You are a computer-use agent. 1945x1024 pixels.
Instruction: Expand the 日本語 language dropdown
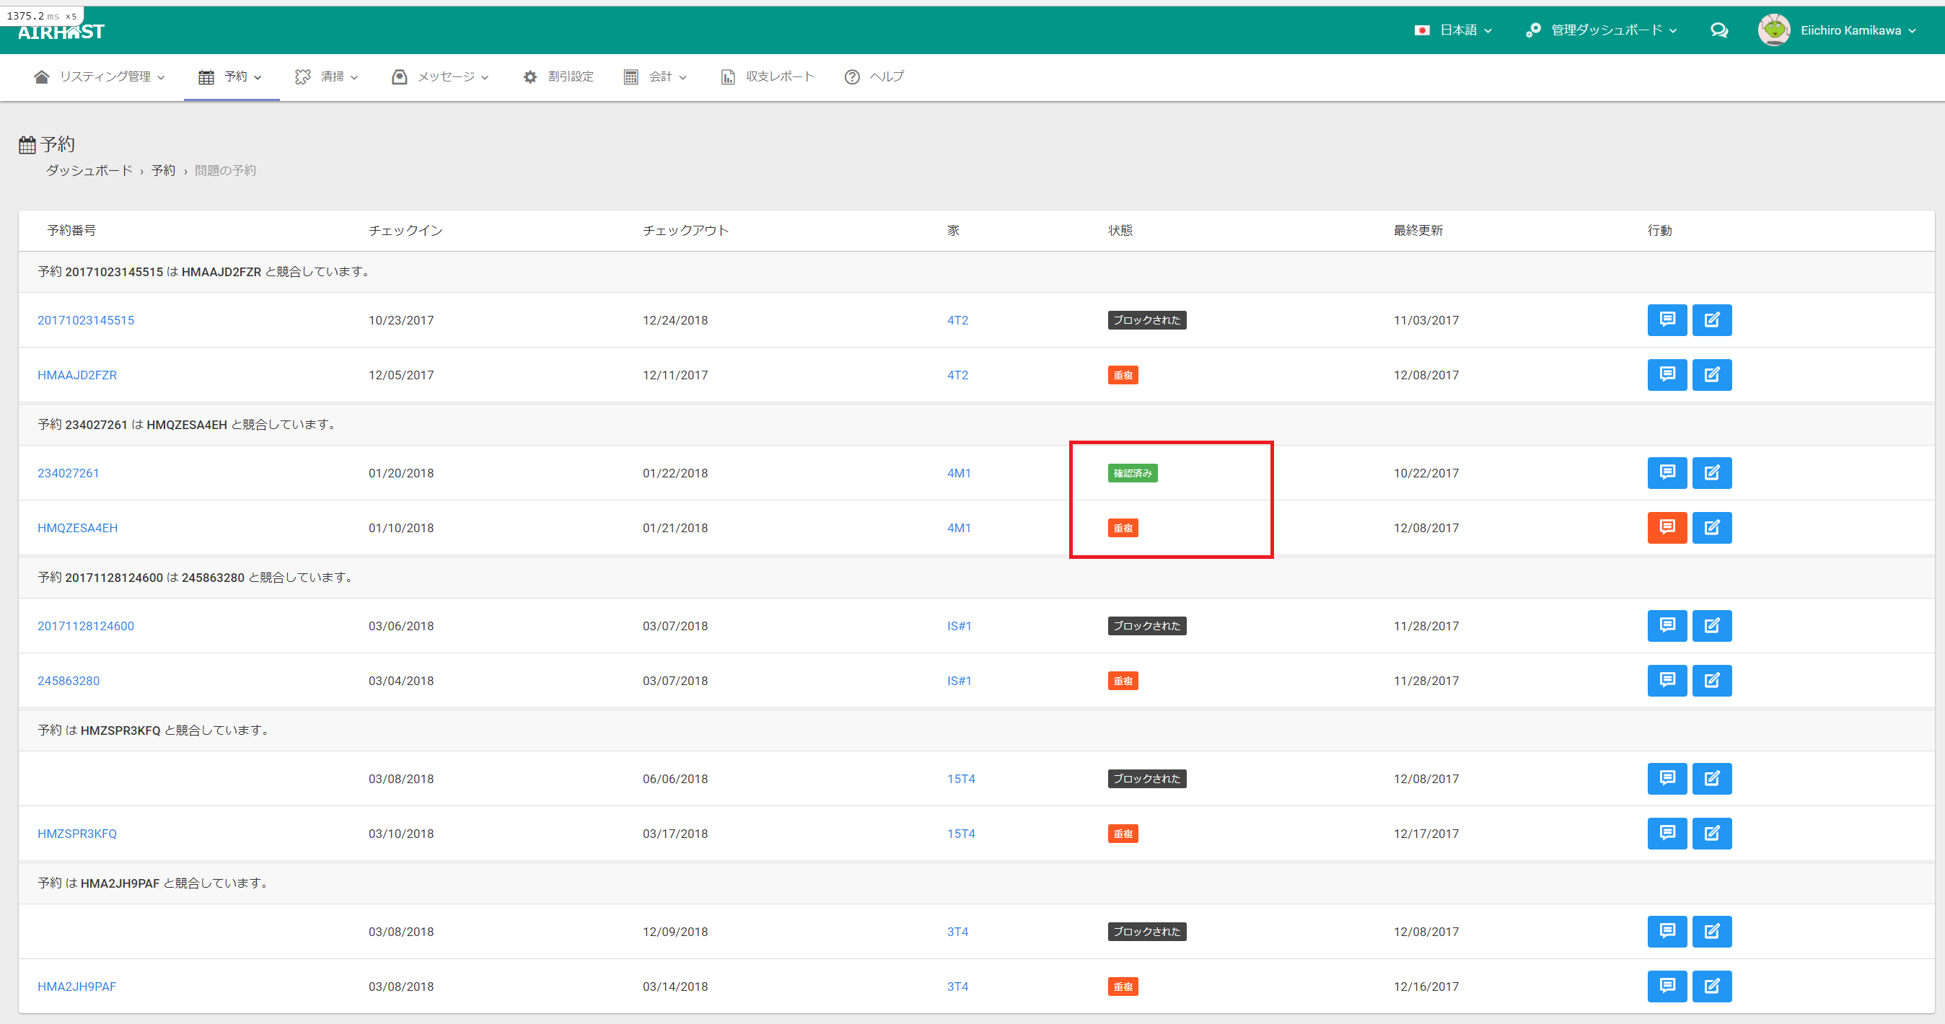(1454, 30)
